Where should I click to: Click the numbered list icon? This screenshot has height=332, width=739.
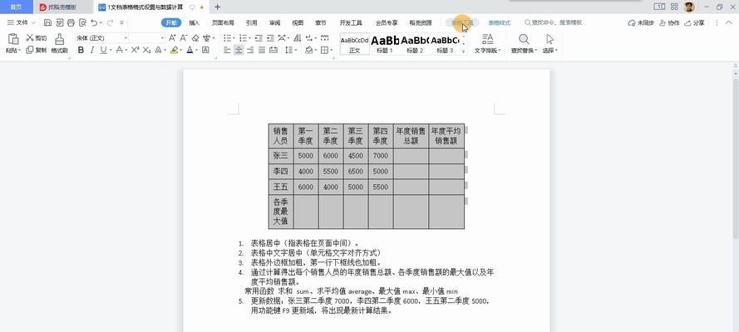click(243, 38)
